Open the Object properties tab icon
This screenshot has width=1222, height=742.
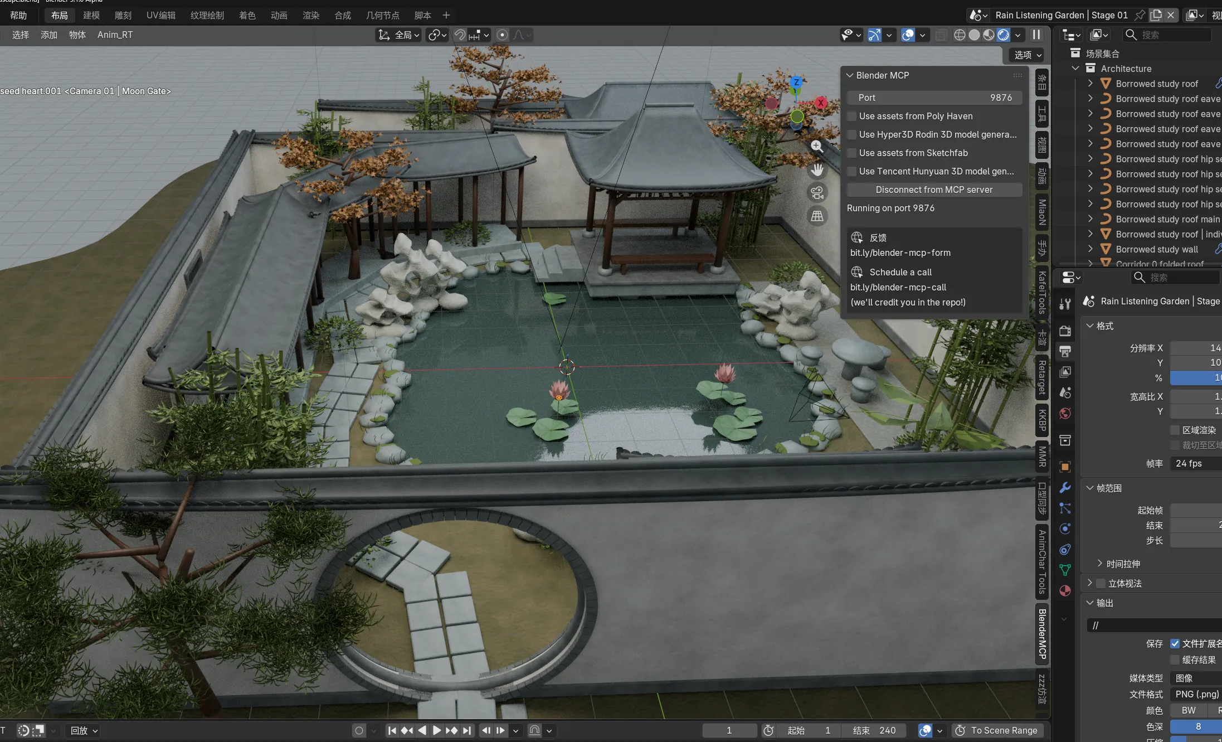pos(1065,467)
